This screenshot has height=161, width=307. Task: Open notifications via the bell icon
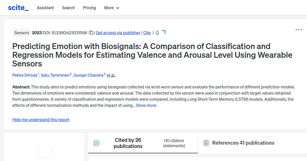click(157, 33)
